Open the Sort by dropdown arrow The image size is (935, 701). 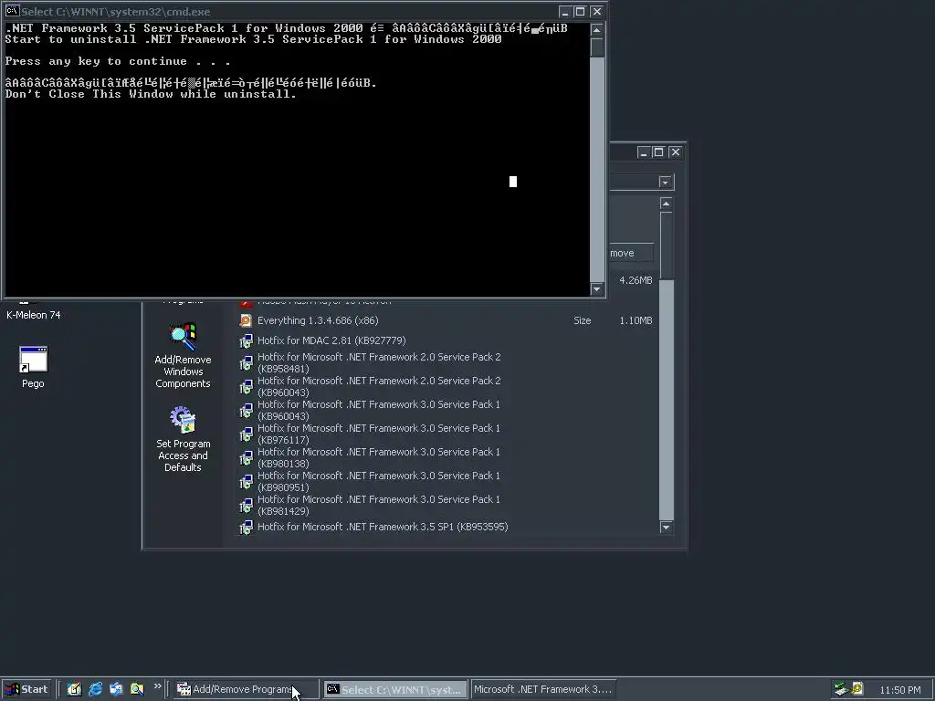click(x=666, y=182)
